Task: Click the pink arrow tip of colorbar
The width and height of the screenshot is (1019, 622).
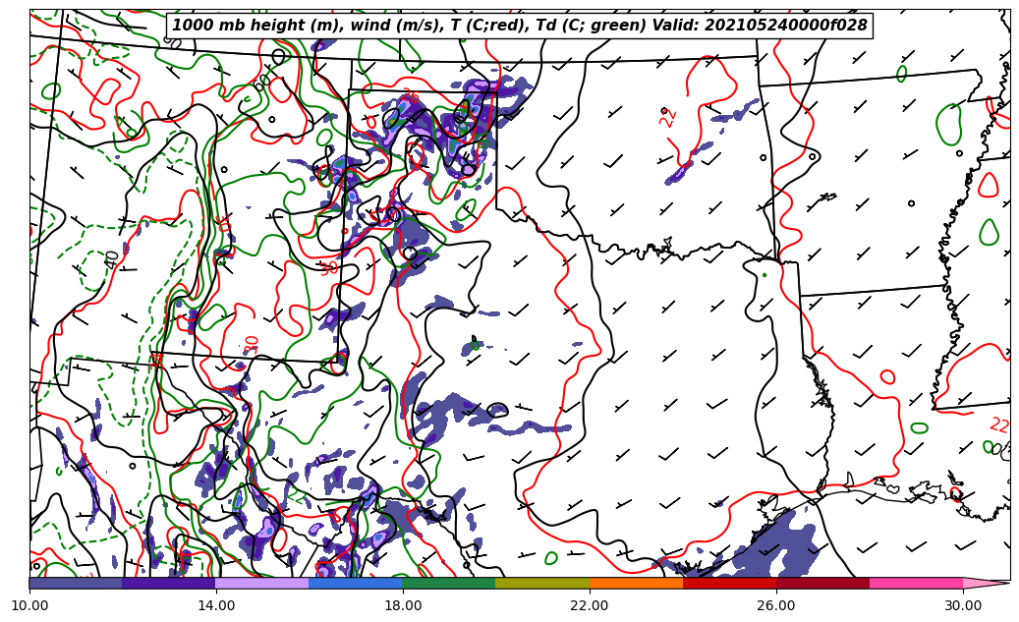Action: point(986,583)
